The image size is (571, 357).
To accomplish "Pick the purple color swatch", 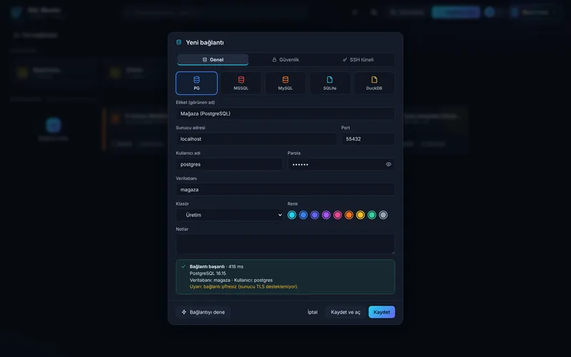I will point(326,215).
